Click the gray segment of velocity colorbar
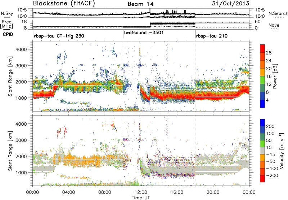This screenshot has height=200, width=288. [262, 151]
